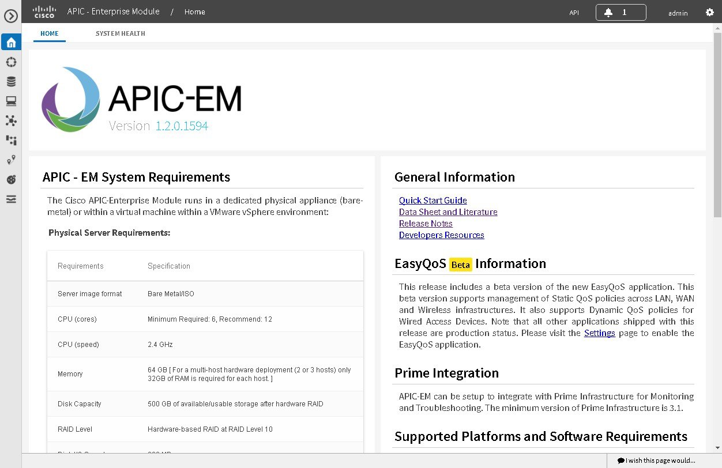Click the bottom sidebar sliders icon
Screen dimensions: 722x468
11,199
